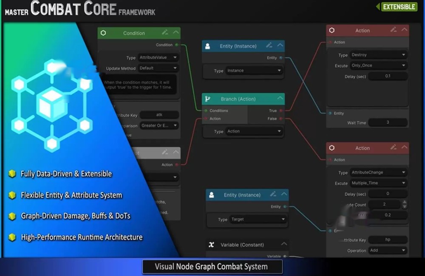
Task: Collapse the lower Action node
Action: pyautogui.click(x=405, y=147)
